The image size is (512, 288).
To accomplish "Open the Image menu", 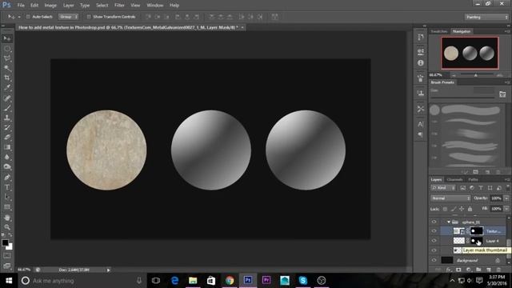I will point(50,6).
